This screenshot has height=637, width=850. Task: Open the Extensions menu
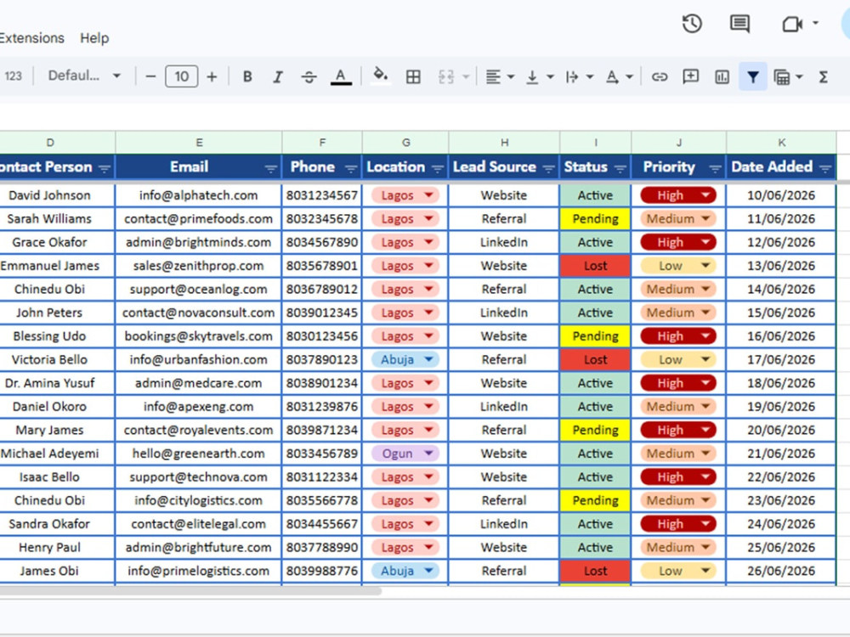click(x=31, y=38)
